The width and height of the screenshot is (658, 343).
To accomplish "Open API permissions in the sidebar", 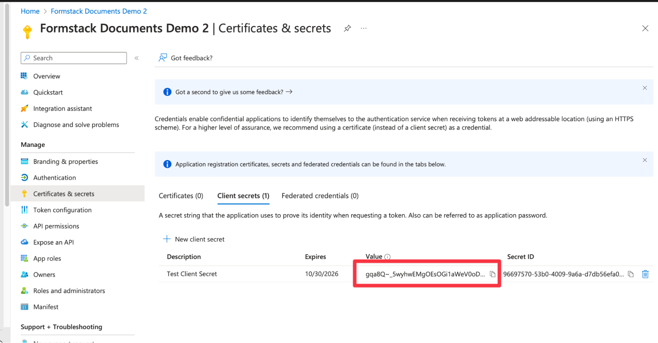I will pyautogui.click(x=56, y=226).
